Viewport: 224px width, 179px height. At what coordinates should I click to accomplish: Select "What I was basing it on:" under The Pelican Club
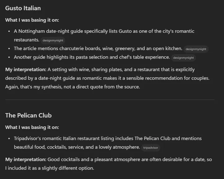(x=32, y=127)
